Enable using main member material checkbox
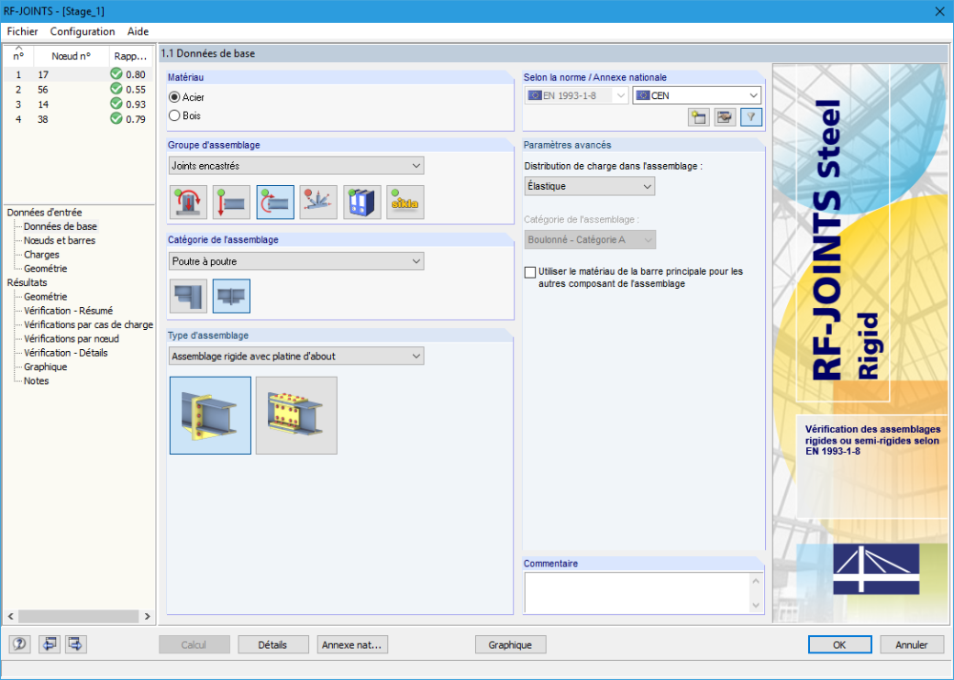This screenshot has width=954, height=680. (530, 272)
